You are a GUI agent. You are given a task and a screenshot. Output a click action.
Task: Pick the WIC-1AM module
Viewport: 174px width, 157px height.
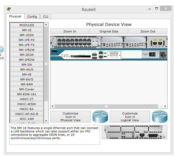[27, 119]
